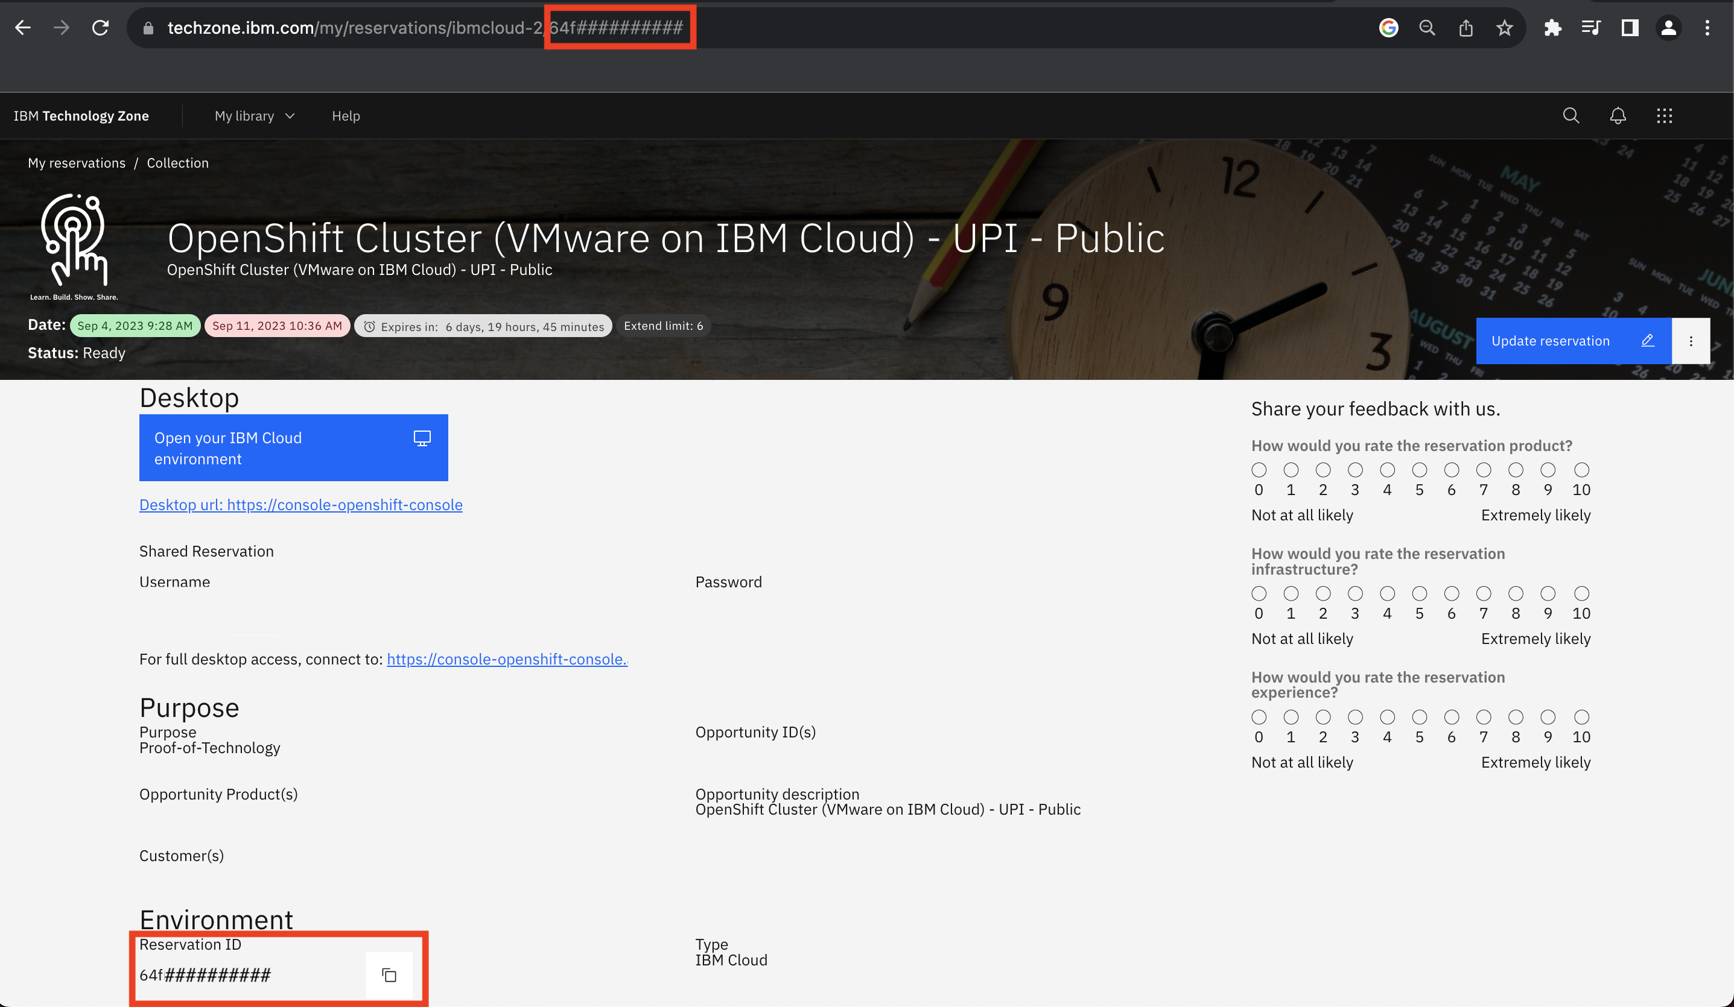
Task: Open the reservation overflow menu beside Update
Action: click(1691, 341)
